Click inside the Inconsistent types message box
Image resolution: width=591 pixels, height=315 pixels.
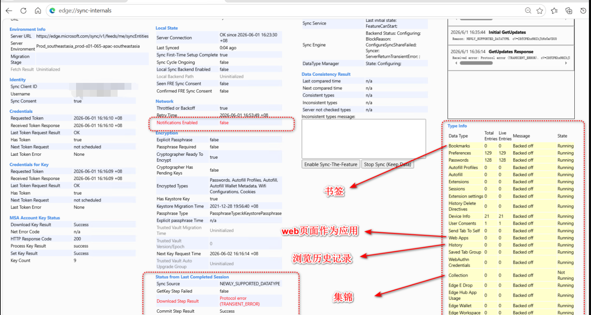[363, 139]
